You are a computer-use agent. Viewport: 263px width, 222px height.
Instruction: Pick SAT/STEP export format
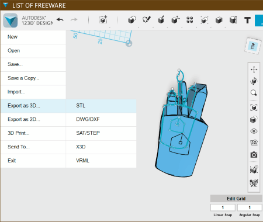[101, 133]
